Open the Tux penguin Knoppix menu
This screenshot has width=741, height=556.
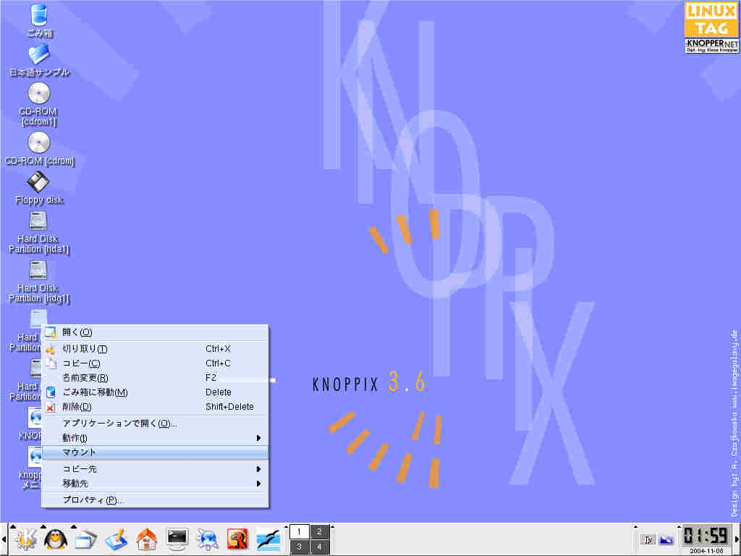pos(56,539)
